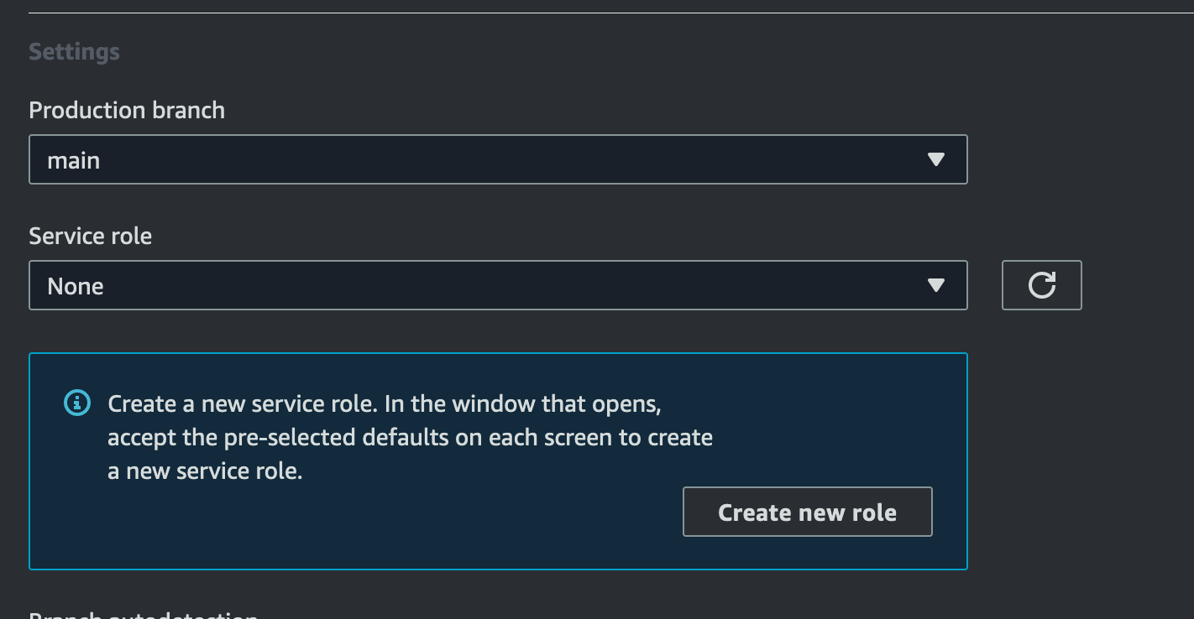Click the blank middle of Service role field

pos(504,285)
